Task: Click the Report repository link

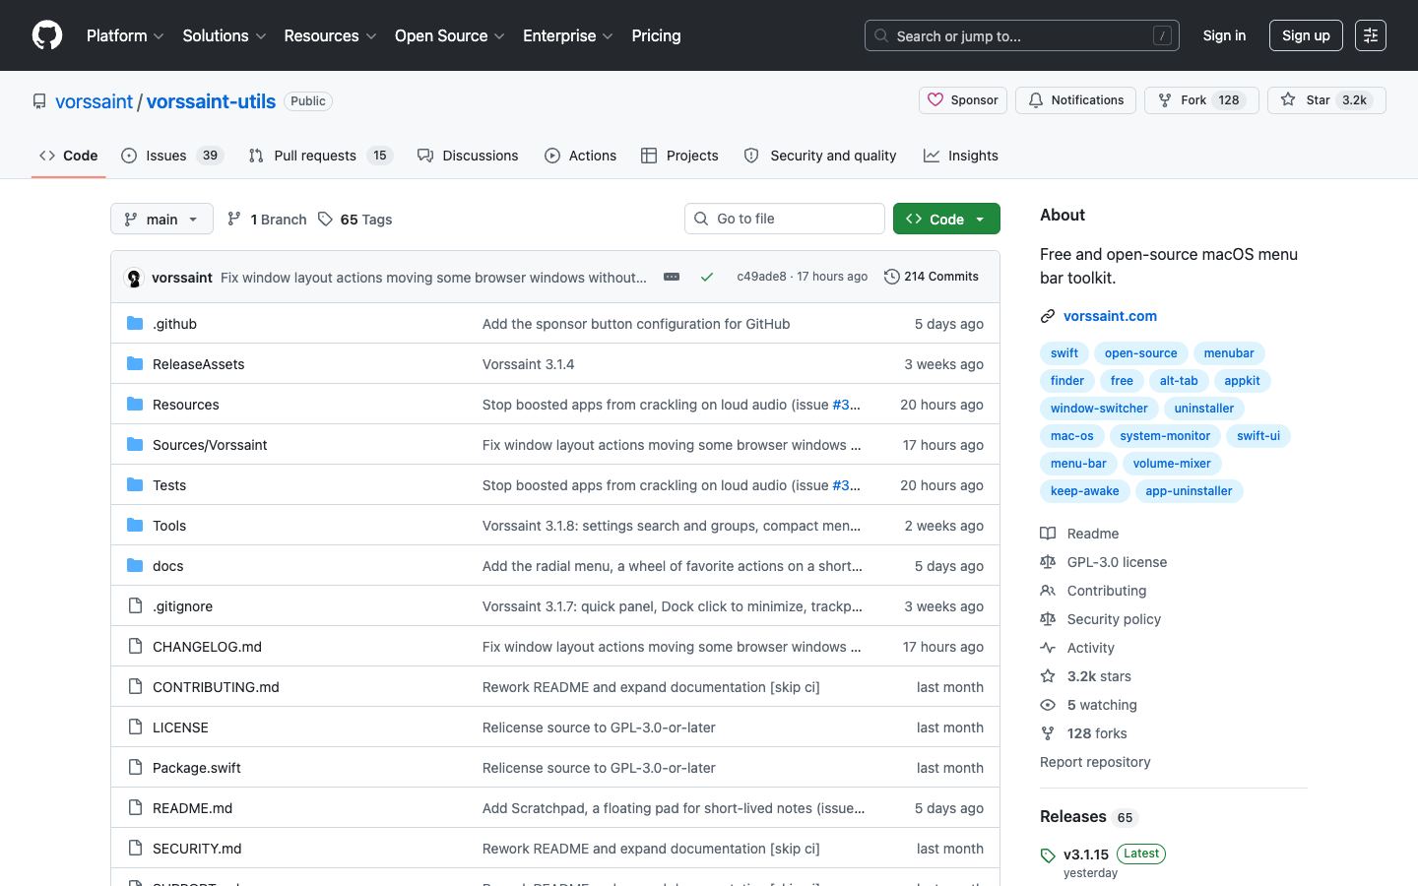Action: [x=1095, y=762]
